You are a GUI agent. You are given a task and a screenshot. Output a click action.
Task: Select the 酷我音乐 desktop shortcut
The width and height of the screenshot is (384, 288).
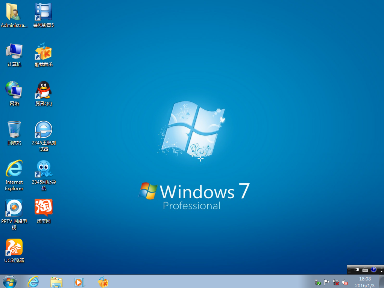coord(43,55)
